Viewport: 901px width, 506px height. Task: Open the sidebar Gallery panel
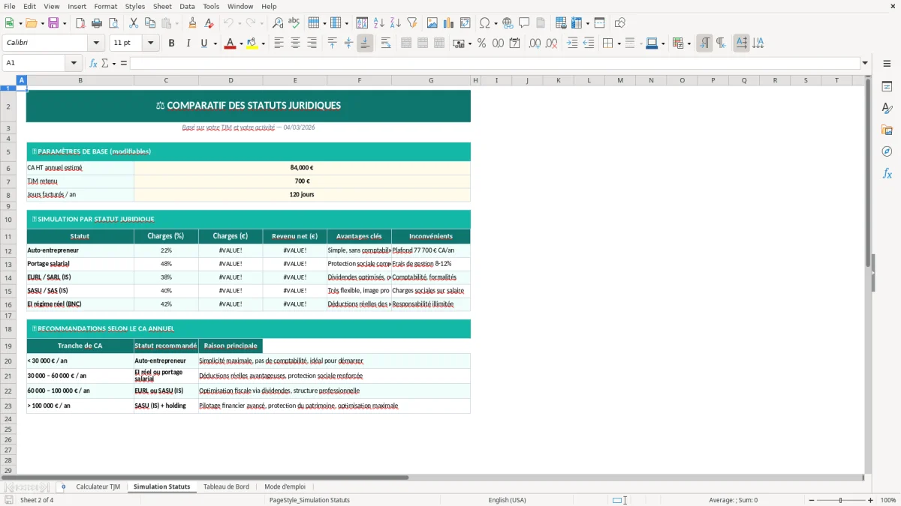(x=887, y=130)
